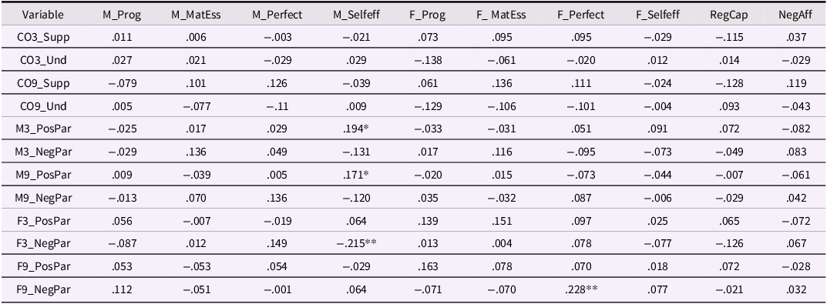Click the Variable column header
827x304 pixels.
[x=43, y=15]
